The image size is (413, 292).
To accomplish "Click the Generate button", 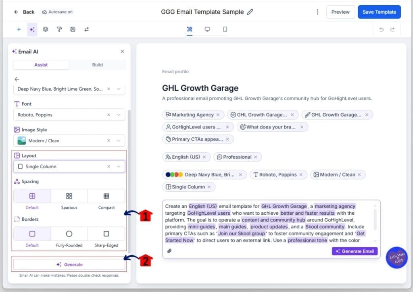I will [69, 264].
